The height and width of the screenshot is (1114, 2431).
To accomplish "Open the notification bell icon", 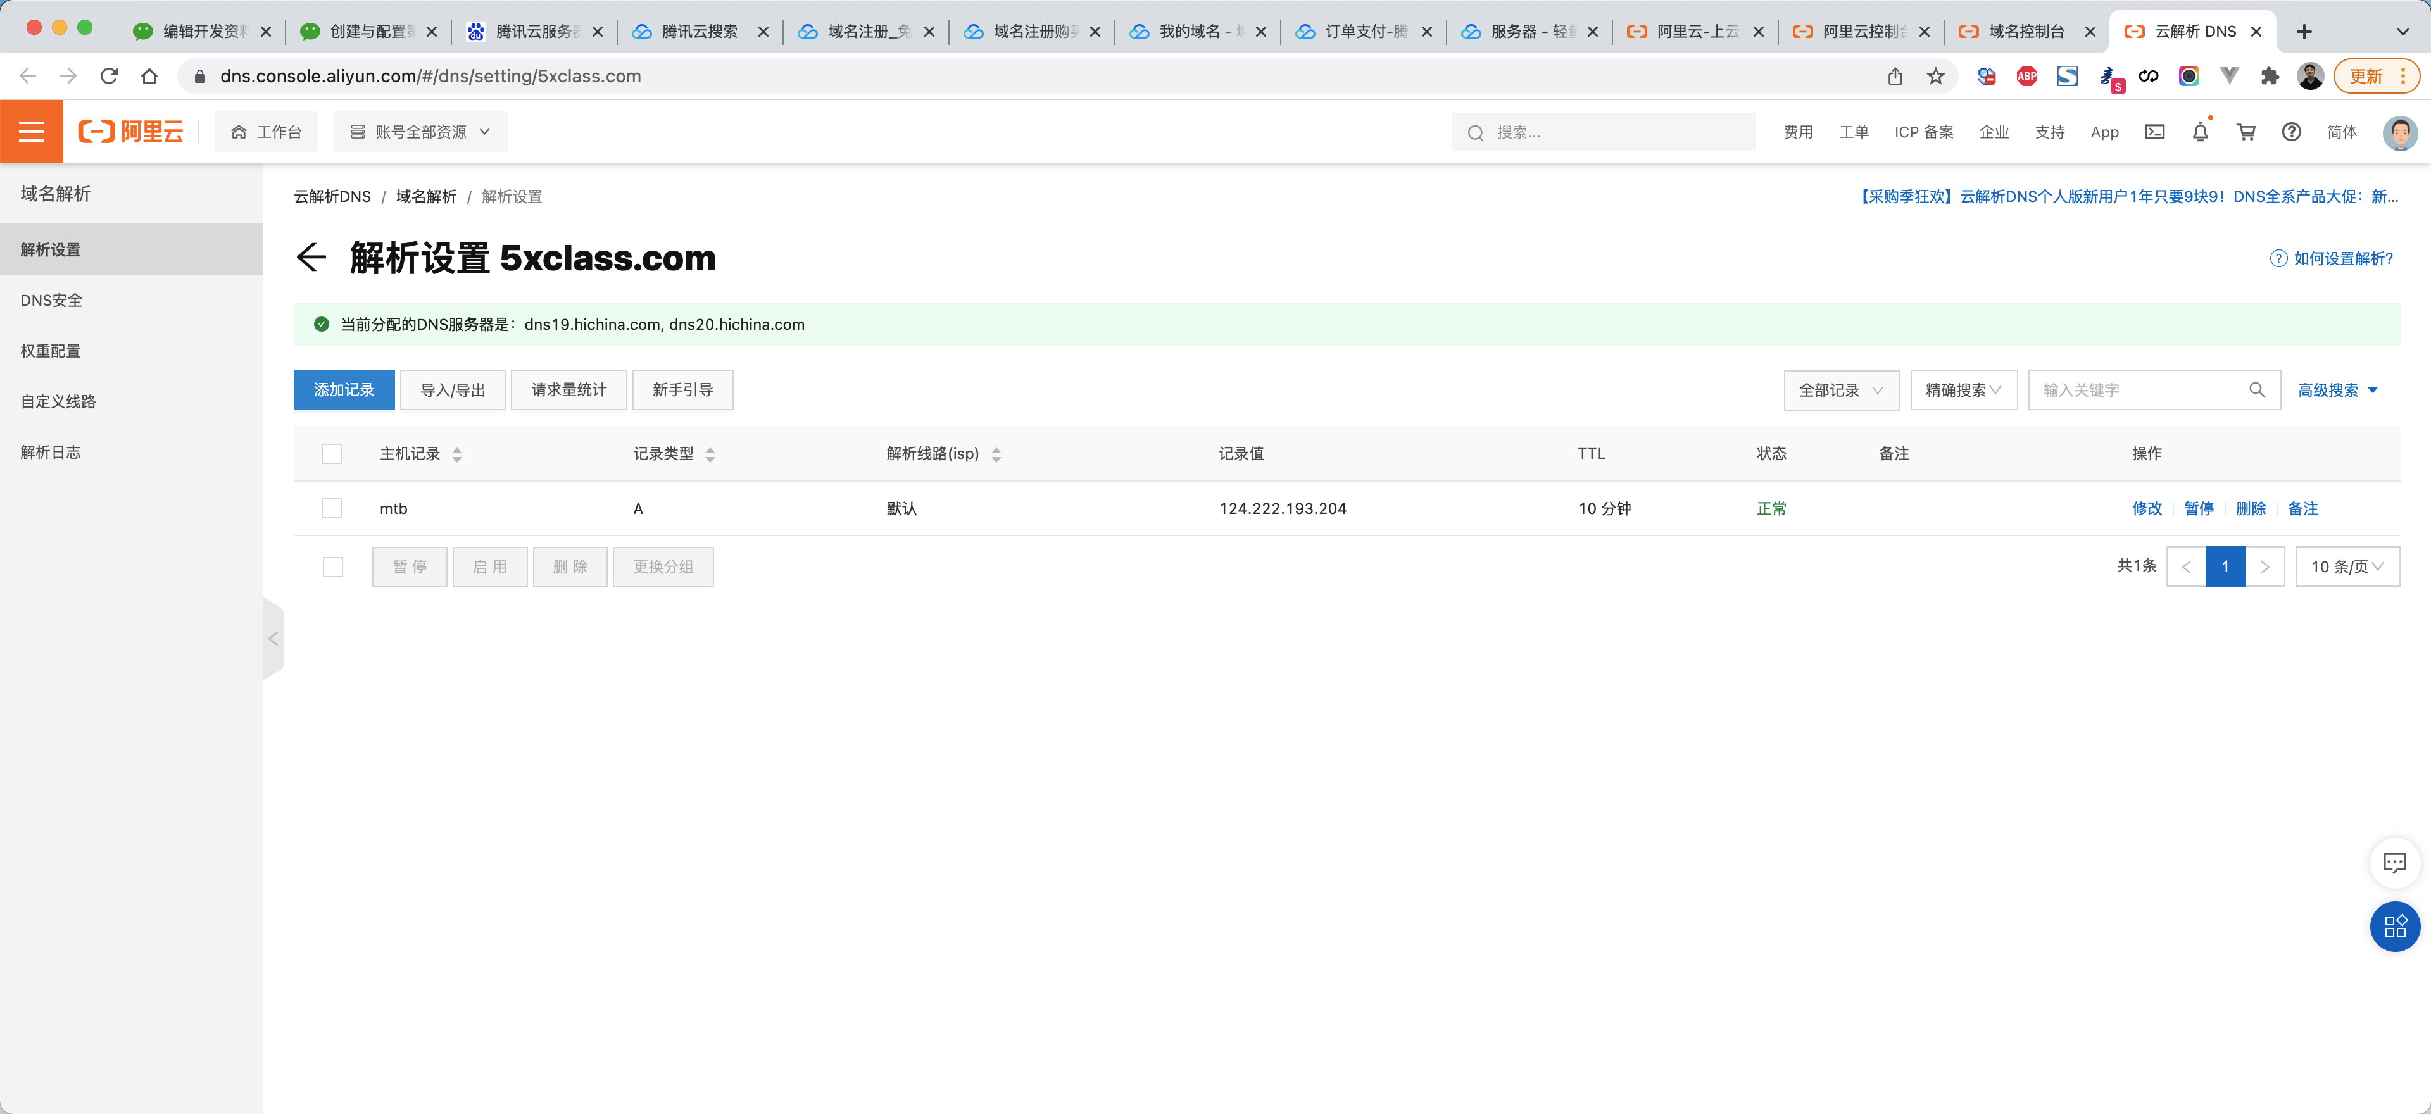I will tap(2200, 132).
